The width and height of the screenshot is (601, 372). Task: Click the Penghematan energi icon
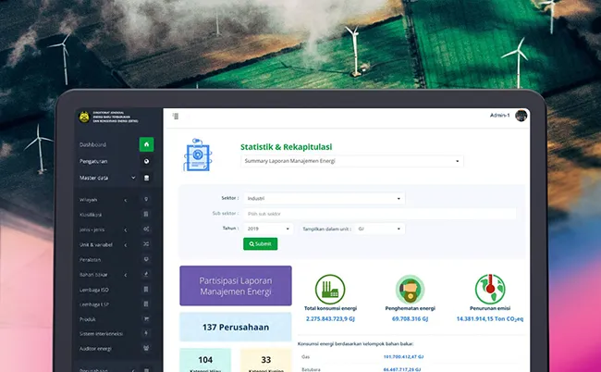point(408,288)
